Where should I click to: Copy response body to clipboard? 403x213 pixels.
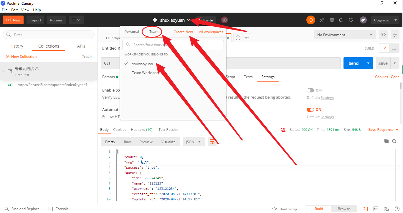click(387, 141)
